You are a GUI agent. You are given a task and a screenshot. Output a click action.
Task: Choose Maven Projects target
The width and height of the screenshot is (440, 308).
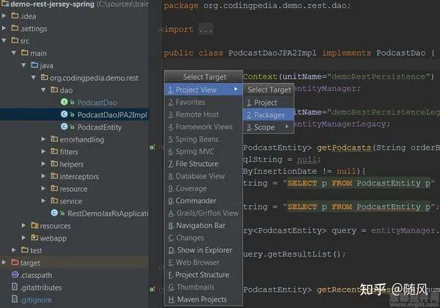[x=203, y=300]
